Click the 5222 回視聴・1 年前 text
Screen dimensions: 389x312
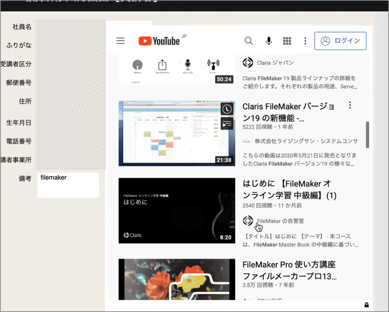pos(268,127)
